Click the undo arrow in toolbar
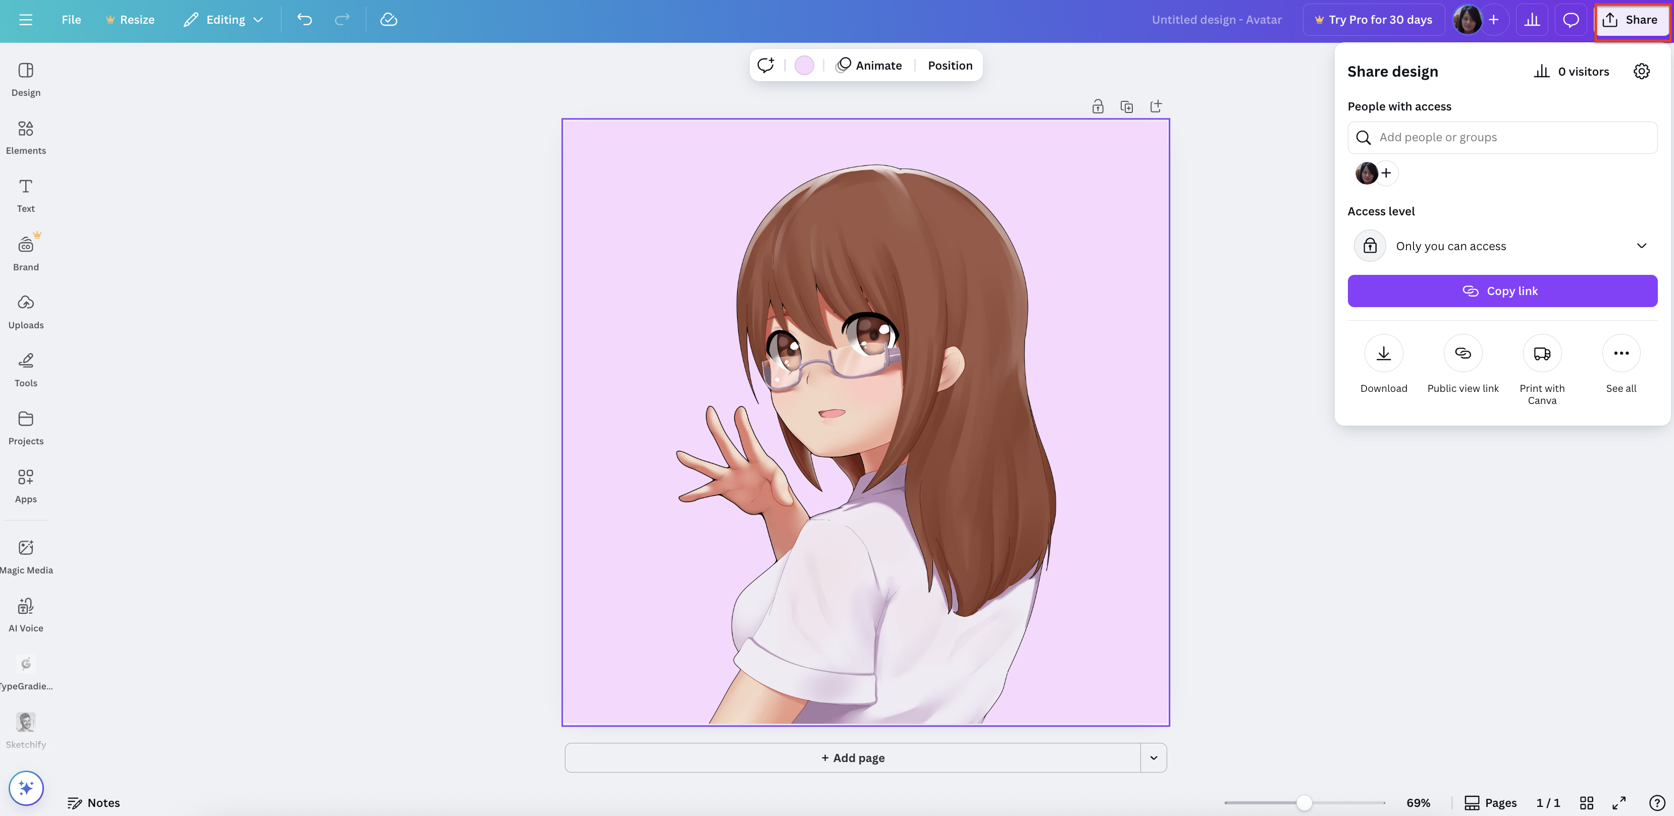The width and height of the screenshot is (1674, 816). tap(304, 20)
